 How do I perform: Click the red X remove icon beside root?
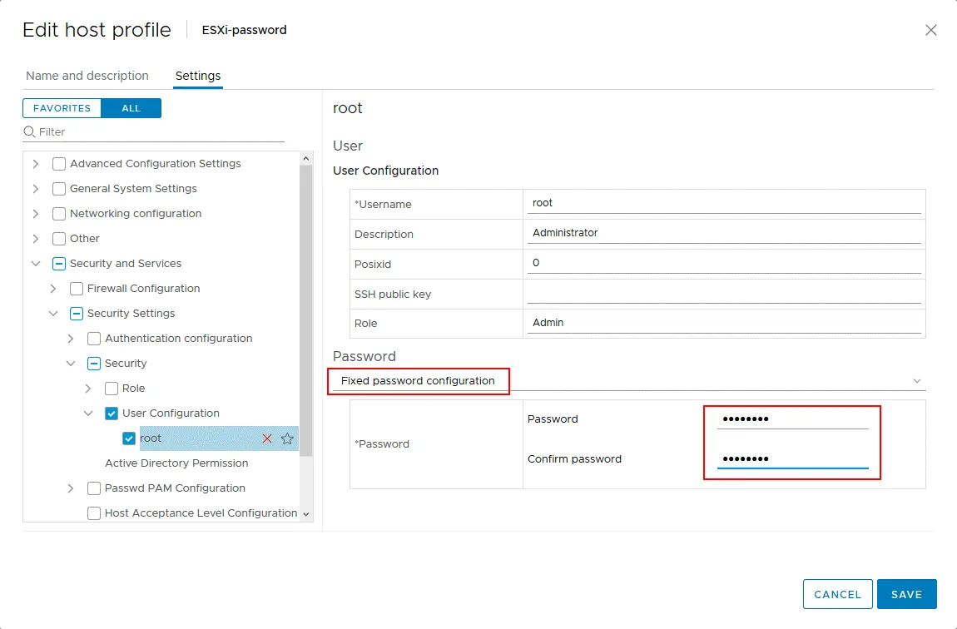click(267, 438)
